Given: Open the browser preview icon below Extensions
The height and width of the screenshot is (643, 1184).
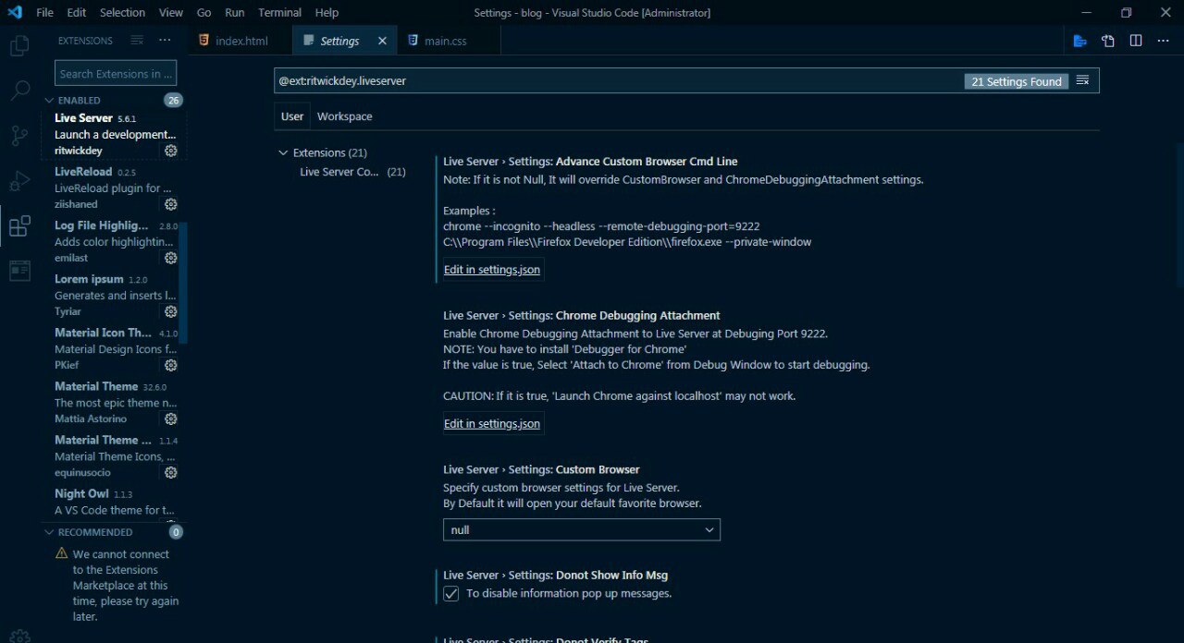Looking at the screenshot, I should (x=19, y=271).
